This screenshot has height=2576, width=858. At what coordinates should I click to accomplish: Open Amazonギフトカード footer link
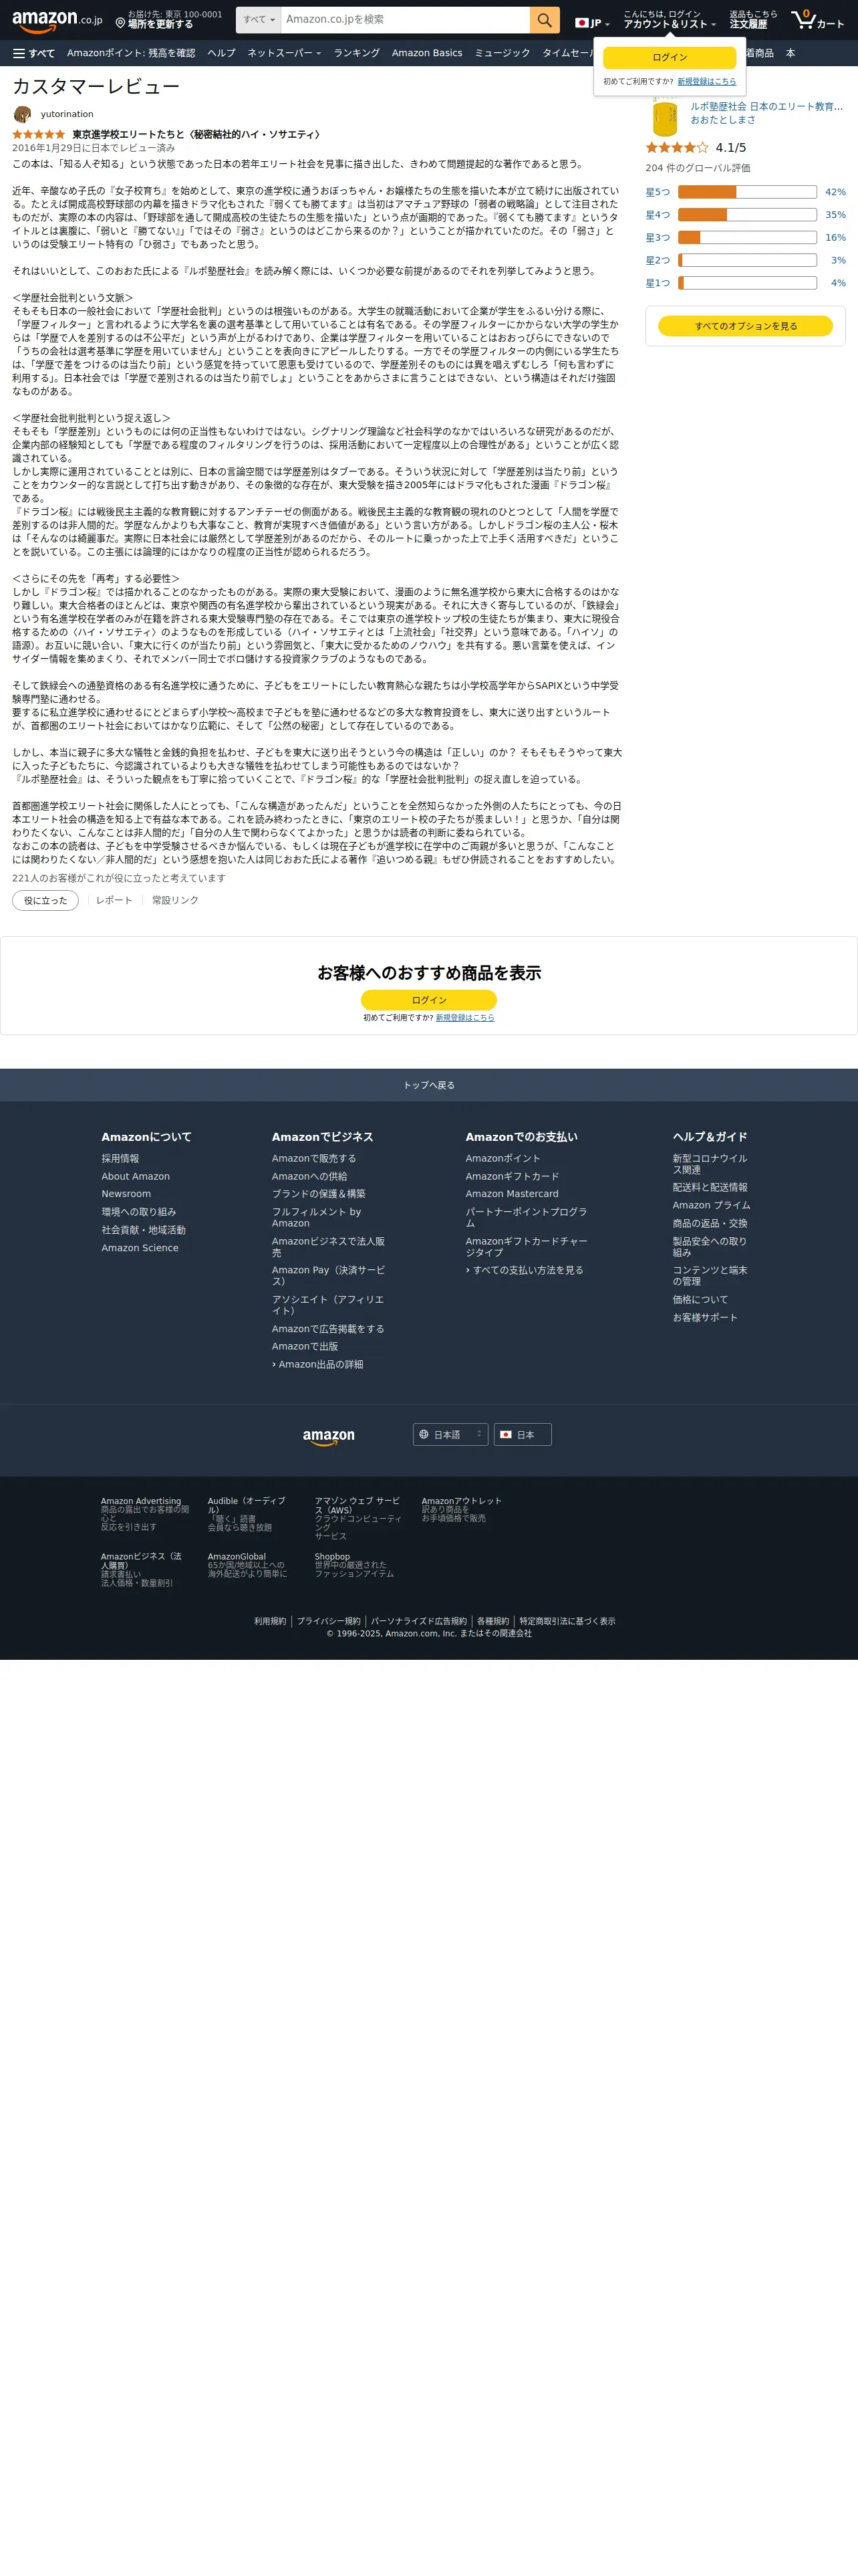tap(513, 1177)
